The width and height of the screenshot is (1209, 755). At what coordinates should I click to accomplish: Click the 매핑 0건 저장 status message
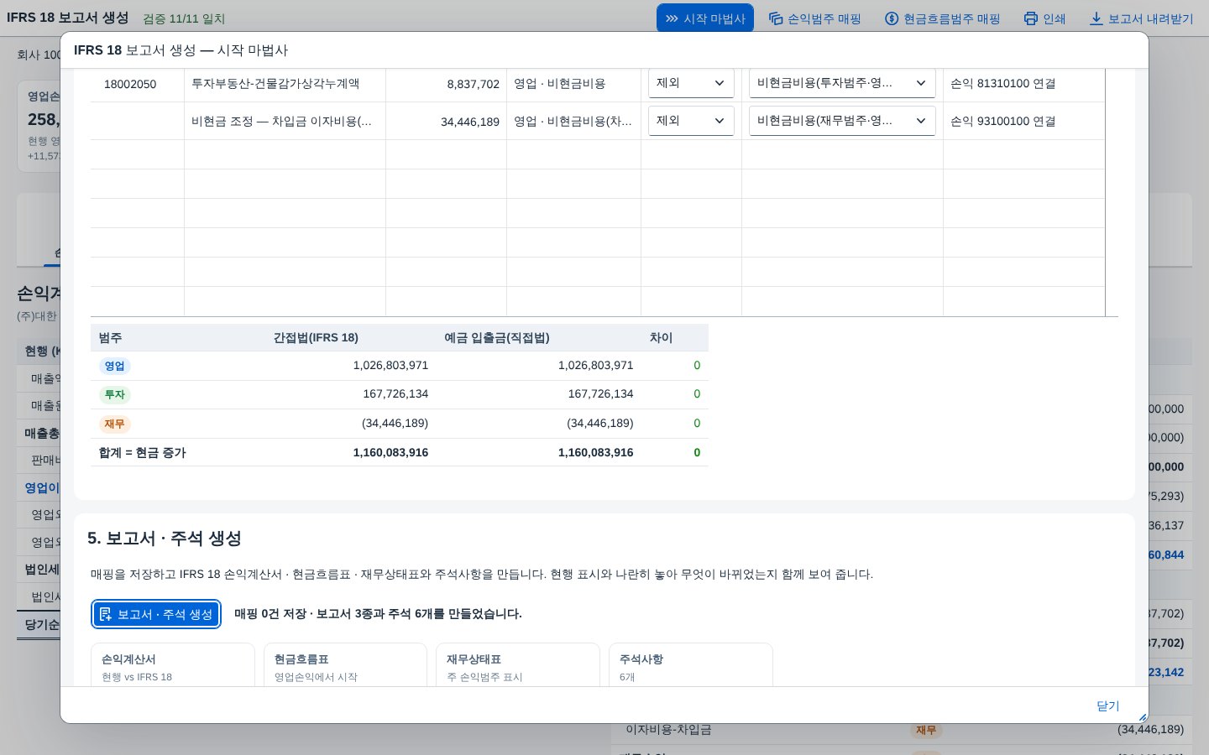(378, 613)
